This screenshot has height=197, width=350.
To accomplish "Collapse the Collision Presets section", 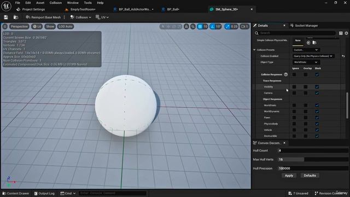I will [254, 50].
